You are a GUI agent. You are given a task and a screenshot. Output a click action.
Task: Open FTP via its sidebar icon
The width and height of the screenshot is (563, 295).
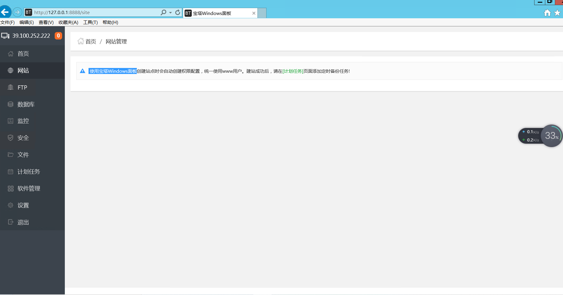pos(11,87)
